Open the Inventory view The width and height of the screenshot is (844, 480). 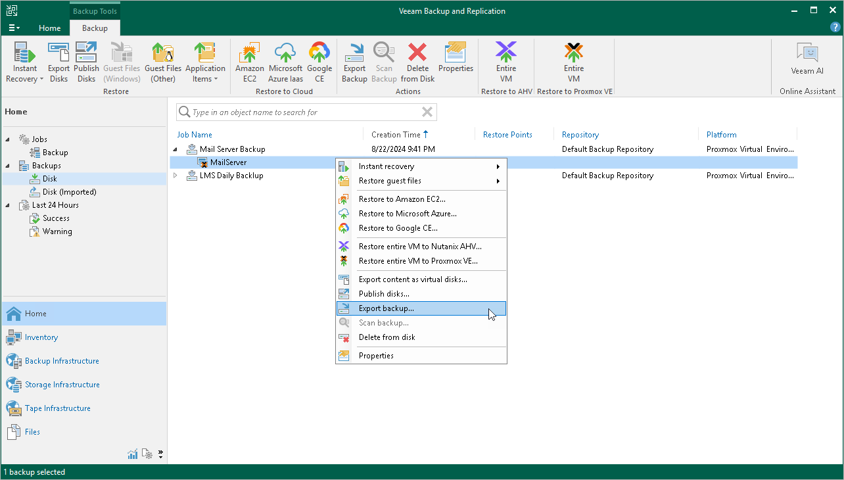(x=84, y=337)
